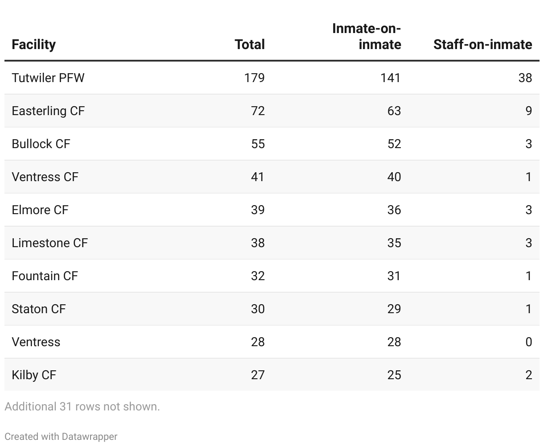This screenshot has width=544, height=447.
Task: Select the Easterling CF facility name
Action: pos(48,111)
